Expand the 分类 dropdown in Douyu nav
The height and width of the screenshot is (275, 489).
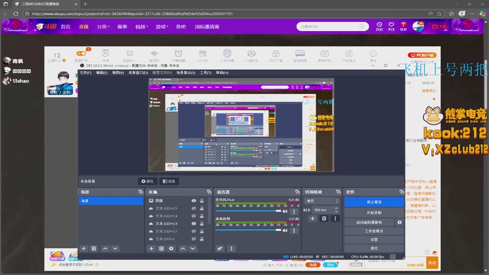point(103,27)
